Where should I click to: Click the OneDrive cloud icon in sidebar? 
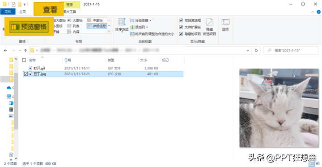click(9, 88)
